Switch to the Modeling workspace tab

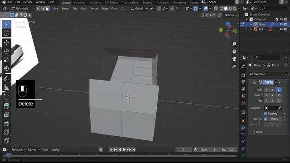point(80,2)
